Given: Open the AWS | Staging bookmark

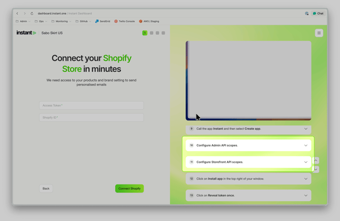Looking at the screenshot, I should [x=149, y=21].
